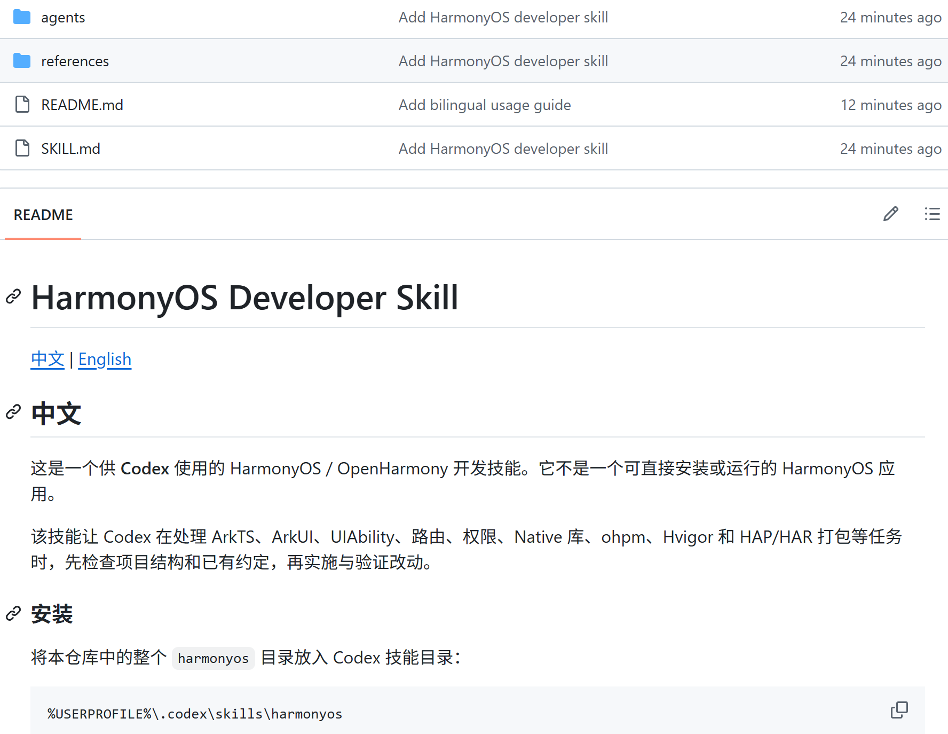
Task: Edit the README with the pencil icon
Action: point(891,214)
